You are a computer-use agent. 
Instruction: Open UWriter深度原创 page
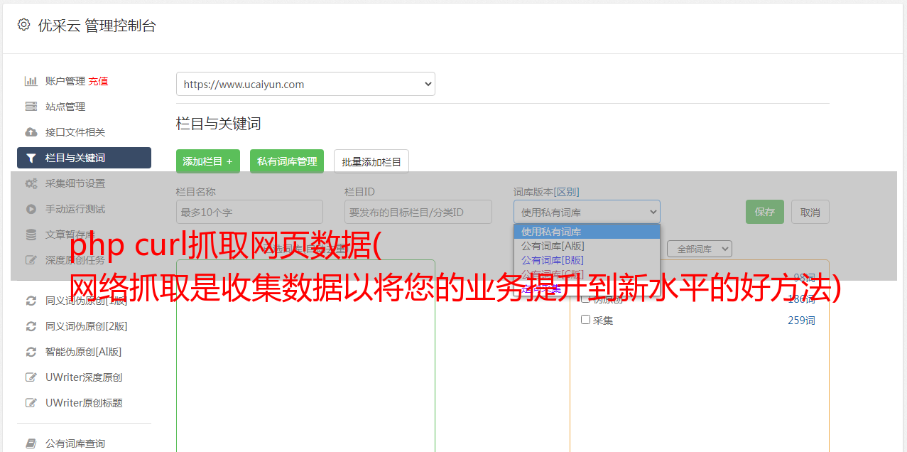[x=84, y=377]
